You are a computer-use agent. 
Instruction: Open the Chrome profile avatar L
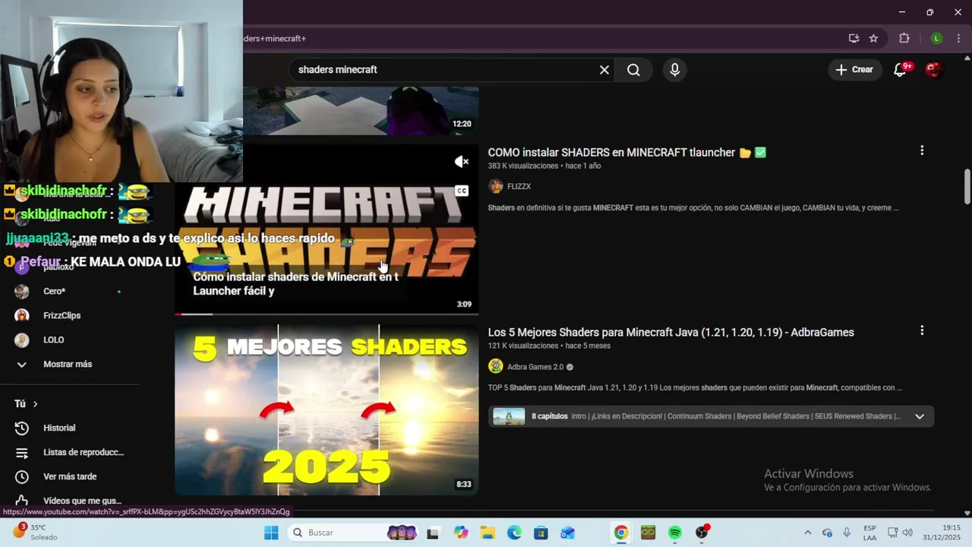[936, 38]
